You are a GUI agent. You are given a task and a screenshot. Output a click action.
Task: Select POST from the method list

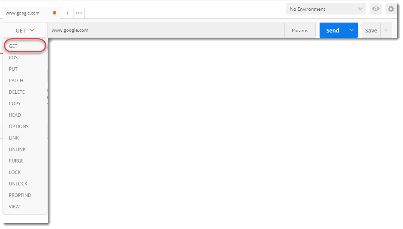(x=25, y=57)
